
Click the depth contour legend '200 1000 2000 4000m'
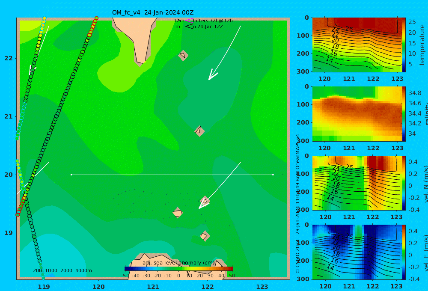point(62,270)
